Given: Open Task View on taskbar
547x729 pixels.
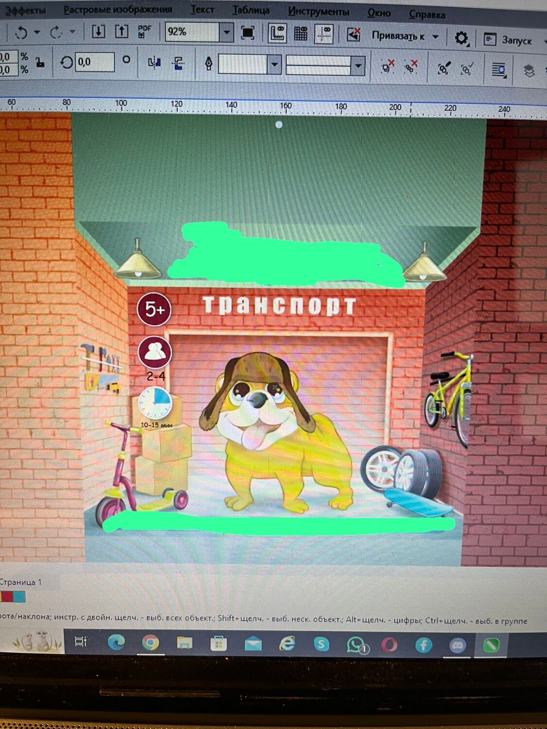Looking at the screenshot, I should click(81, 642).
